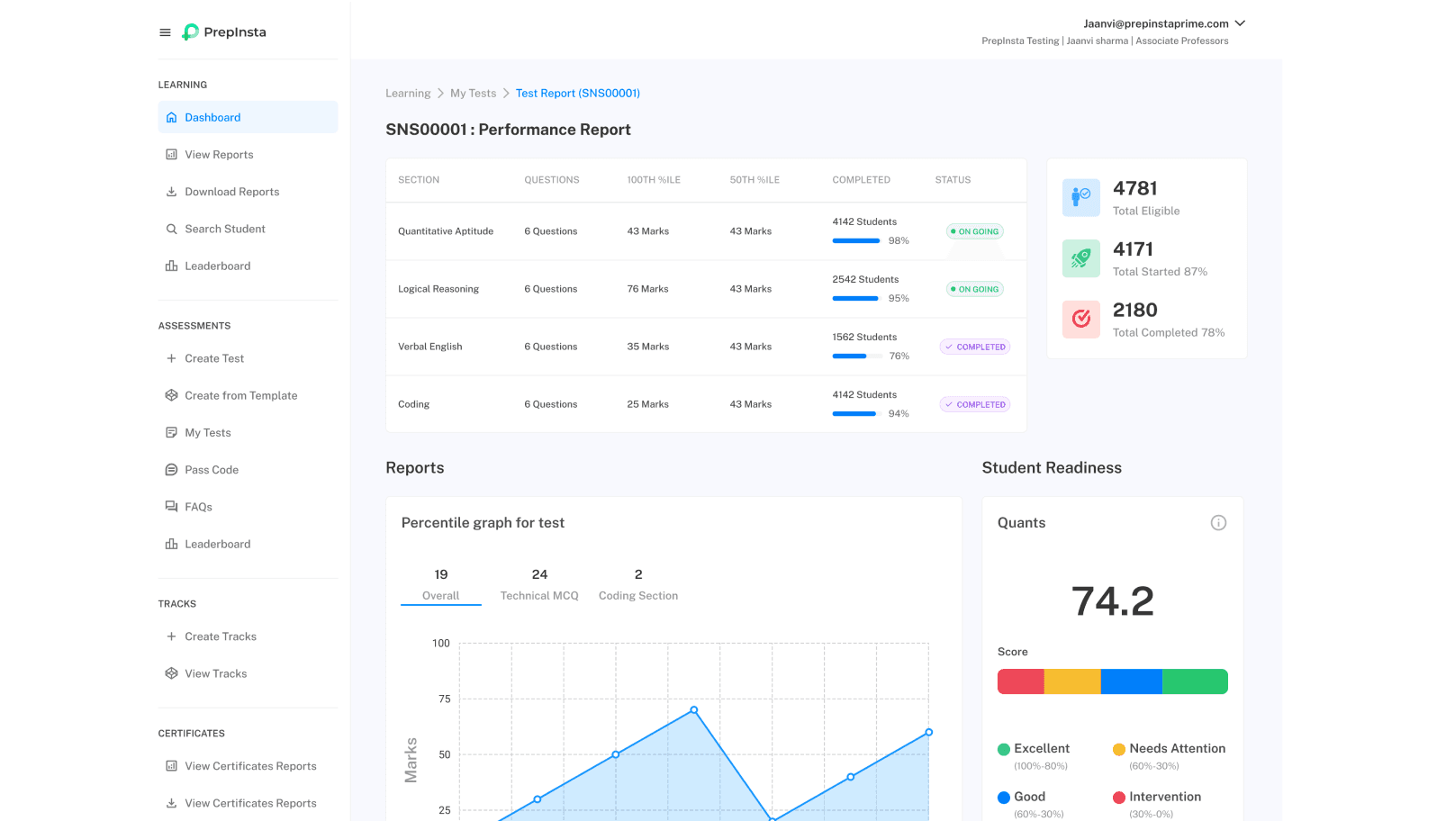Click the Total Completed target icon

pos(1081,320)
